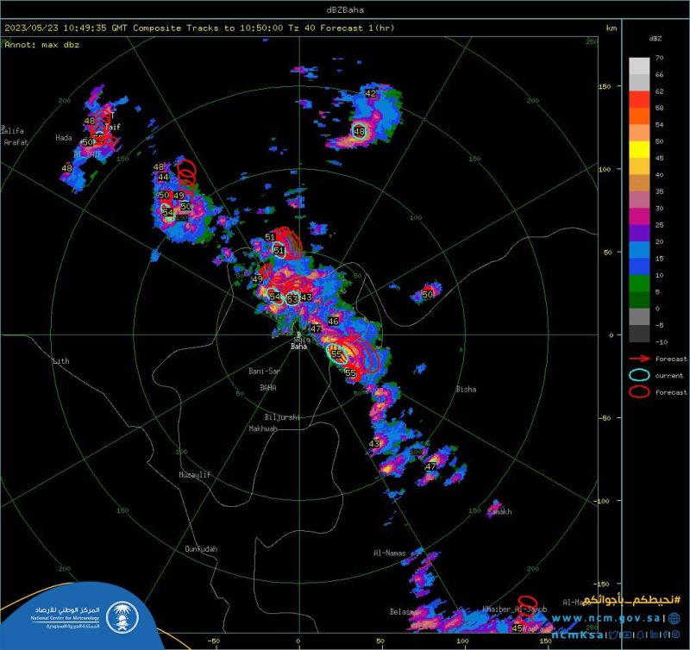Click the Makhwah place label
690x650 pixels.
(x=263, y=428)
